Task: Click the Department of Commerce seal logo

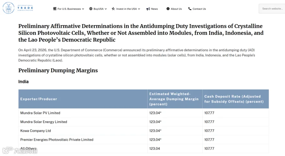Action: pyautogui.click(x=8, y=8)
